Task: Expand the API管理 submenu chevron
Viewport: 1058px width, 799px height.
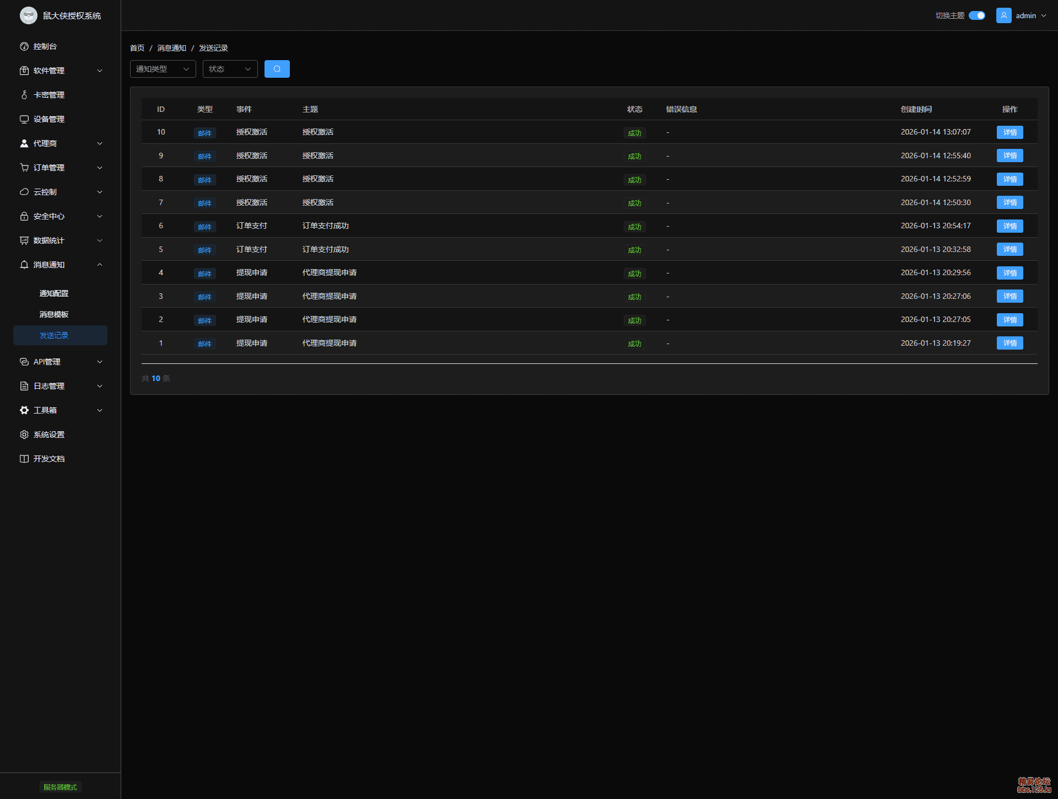Action: click(100, 362)
